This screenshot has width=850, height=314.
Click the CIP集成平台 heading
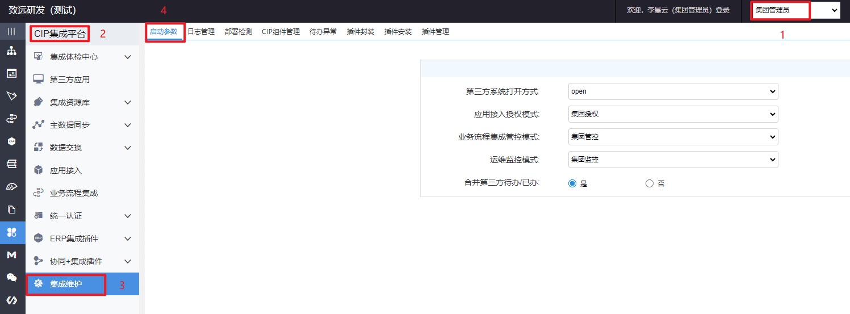point(60,34)
